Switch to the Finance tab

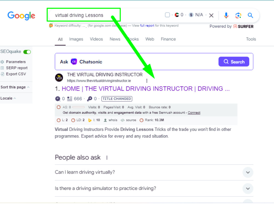pos(168,39)
